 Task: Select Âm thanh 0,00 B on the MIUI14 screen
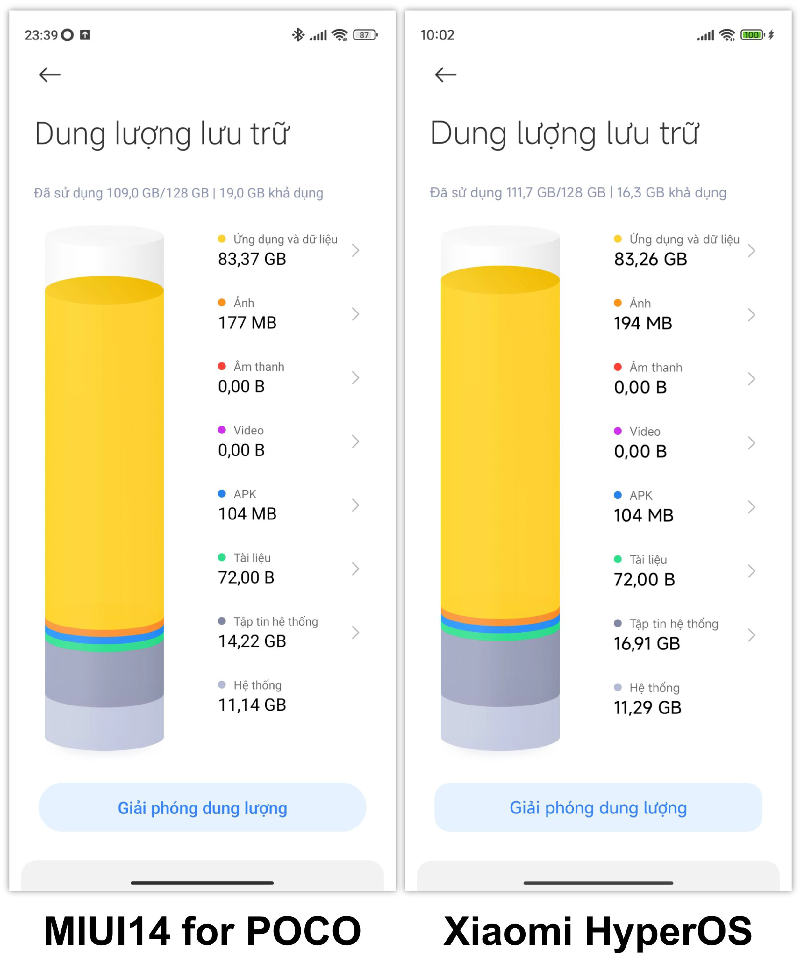coord(289,377)
